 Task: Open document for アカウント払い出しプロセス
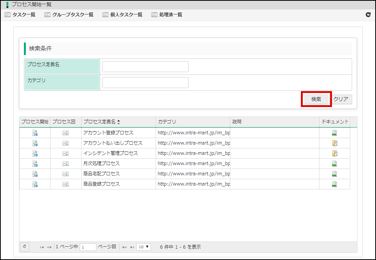click(334, 143)
